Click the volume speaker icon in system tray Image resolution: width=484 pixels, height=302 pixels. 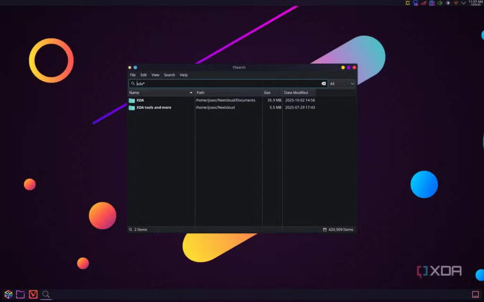440,3
